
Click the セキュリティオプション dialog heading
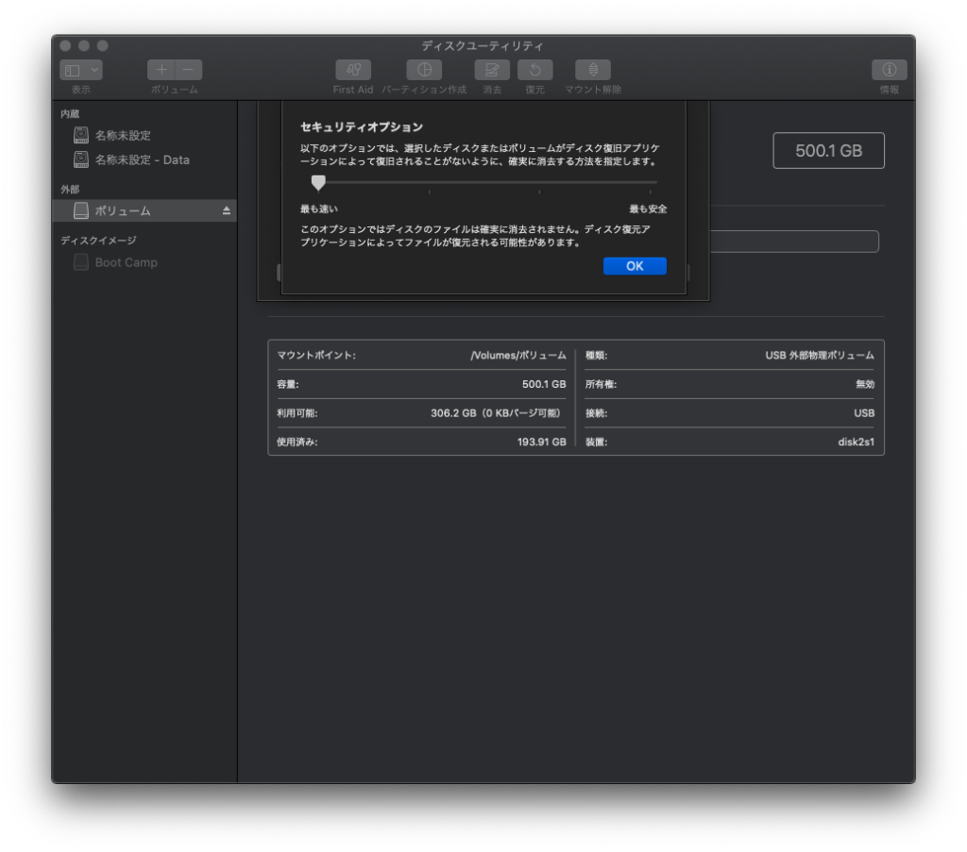362,127
